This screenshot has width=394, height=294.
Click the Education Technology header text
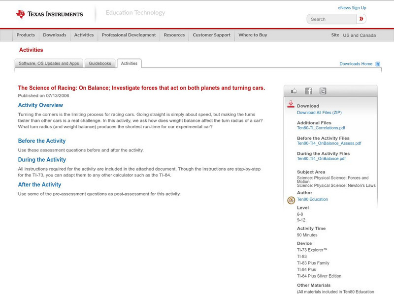point(135,13)
